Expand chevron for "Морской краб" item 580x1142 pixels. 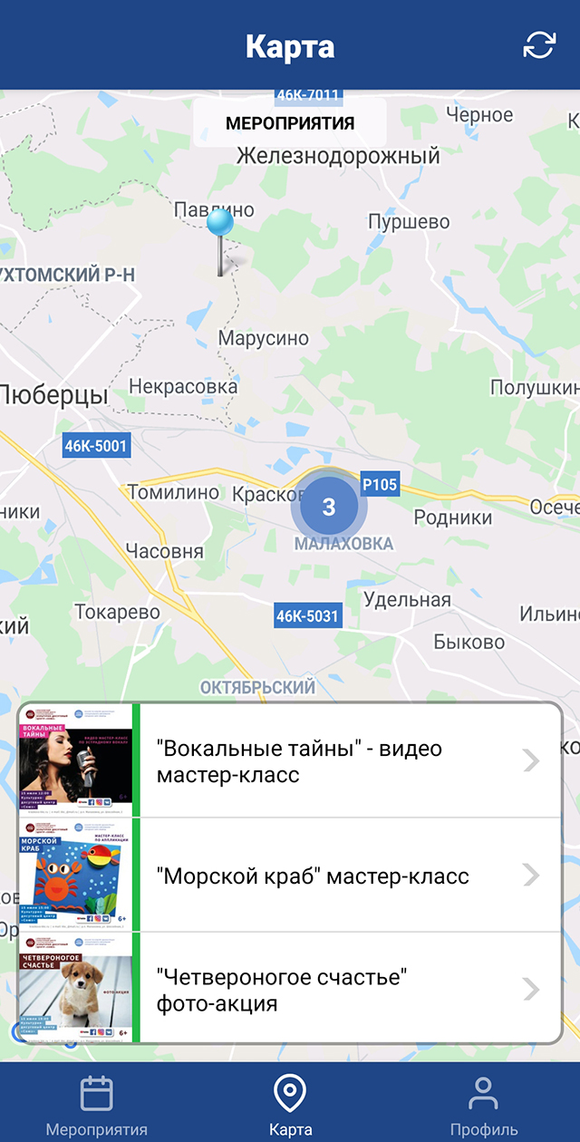[532, 876]
